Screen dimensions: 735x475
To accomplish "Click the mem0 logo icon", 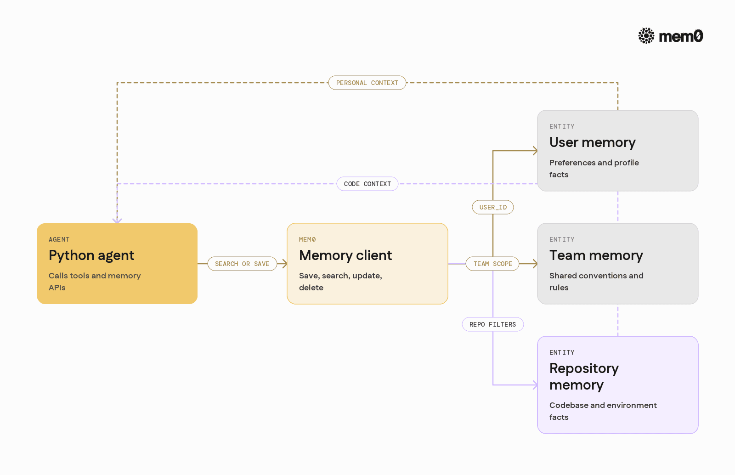I will click(646, 36).
